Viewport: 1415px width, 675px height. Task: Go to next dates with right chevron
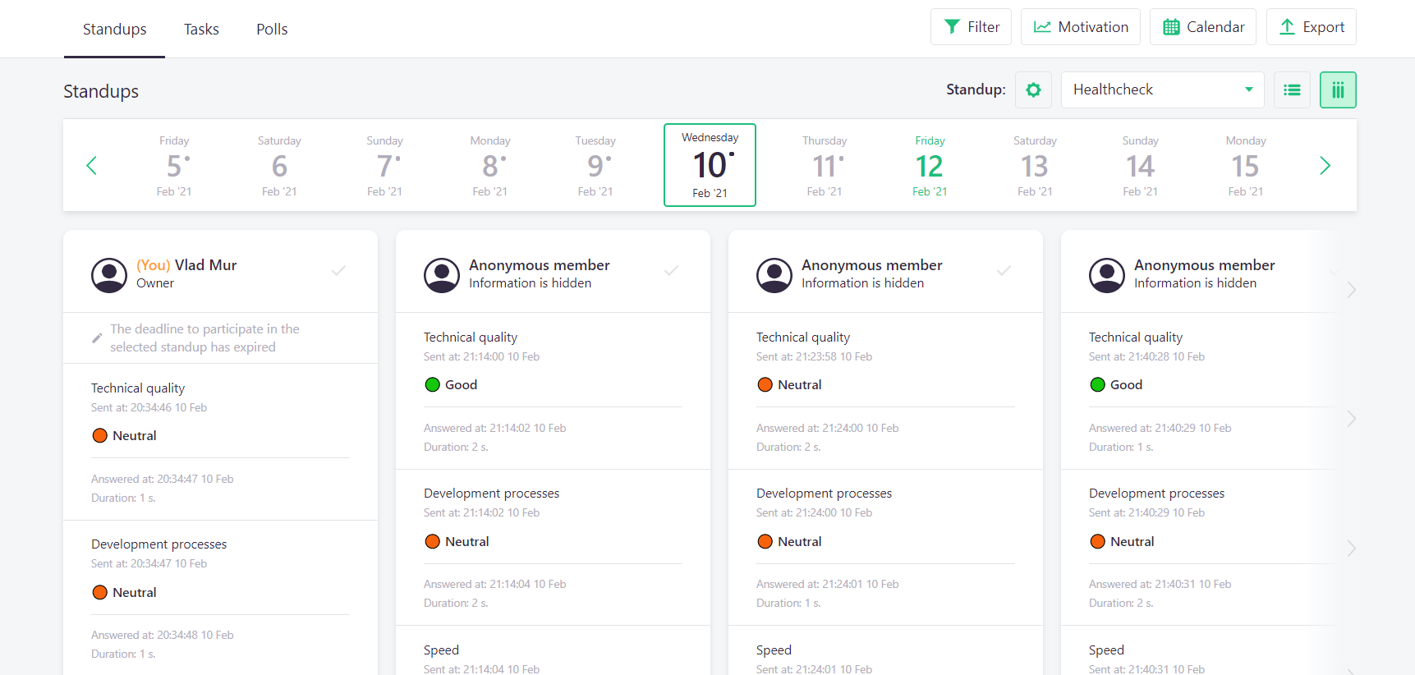tap(1325, 166)
